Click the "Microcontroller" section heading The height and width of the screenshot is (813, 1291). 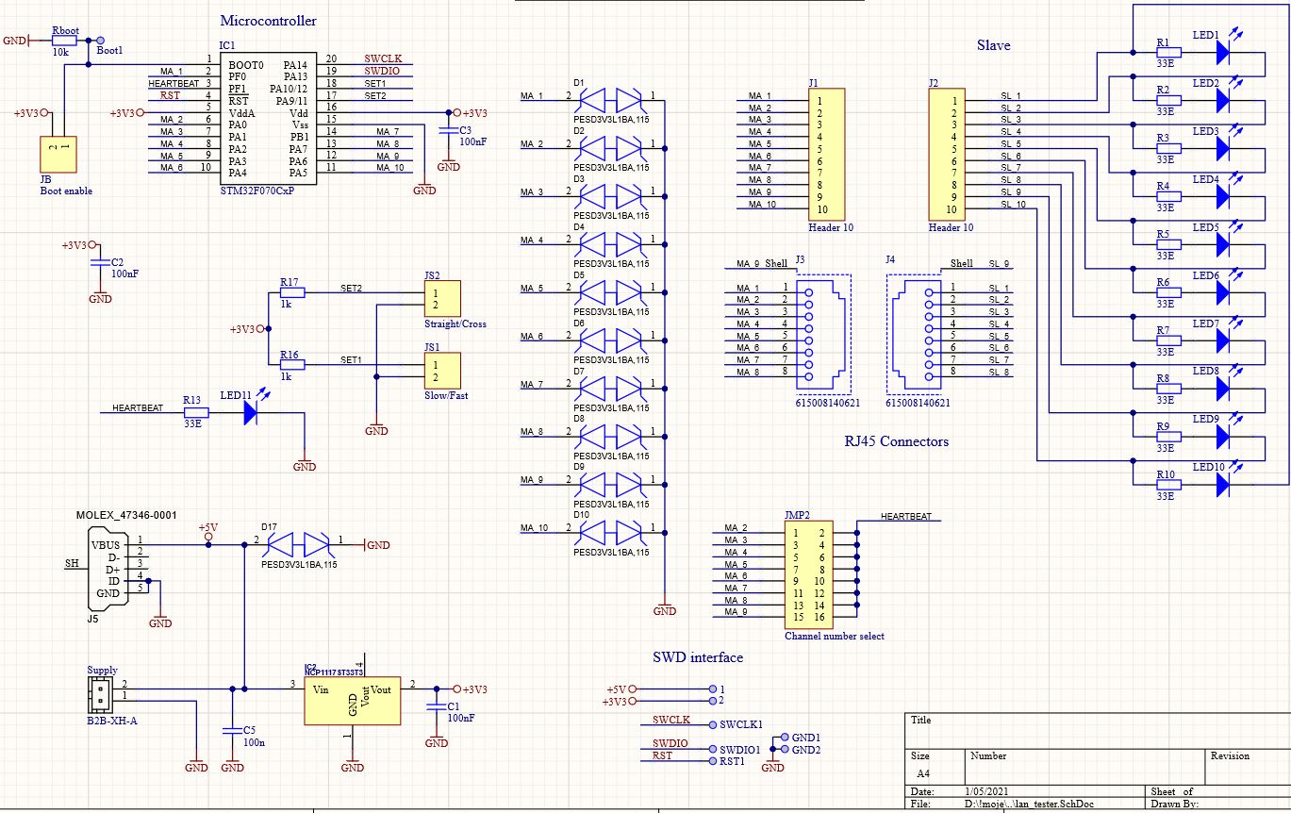pyautogui.click(x=268, y=20)
